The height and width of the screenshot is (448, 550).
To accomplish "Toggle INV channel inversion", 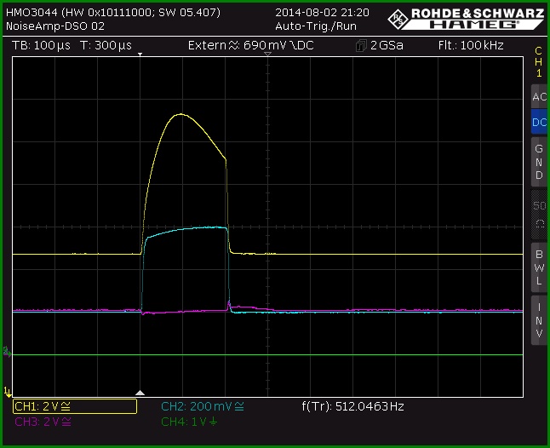I will (x=539, y=320).
